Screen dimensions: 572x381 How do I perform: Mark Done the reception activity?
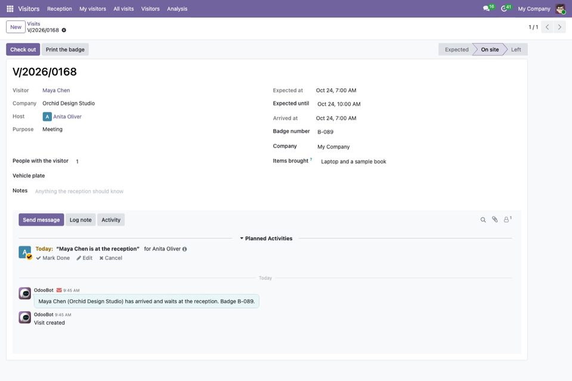(53, 258)
